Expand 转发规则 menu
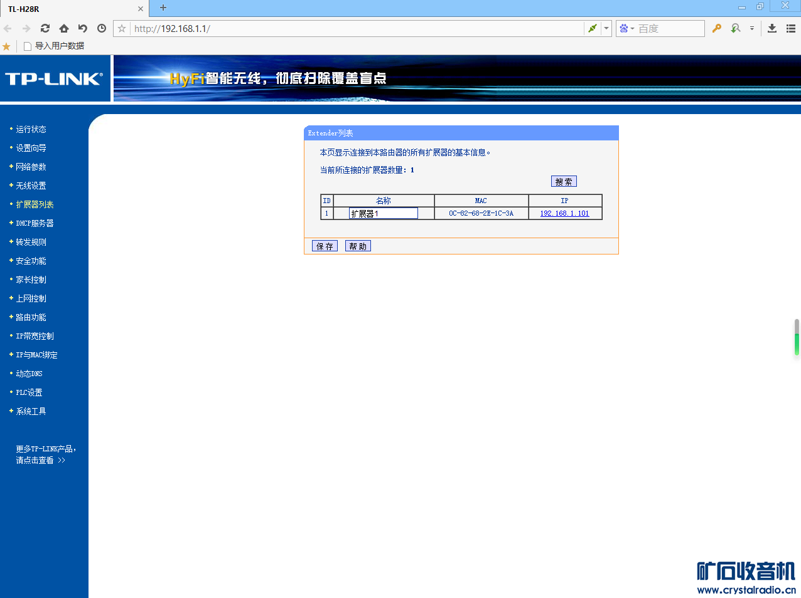 click(31, 242)
